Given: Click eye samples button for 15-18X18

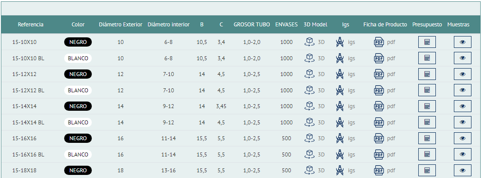Looking at the screenshot, I should tap(462, 171).
